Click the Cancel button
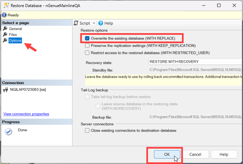The height and width of the screenshot is (164, 243). pos(195,154)
